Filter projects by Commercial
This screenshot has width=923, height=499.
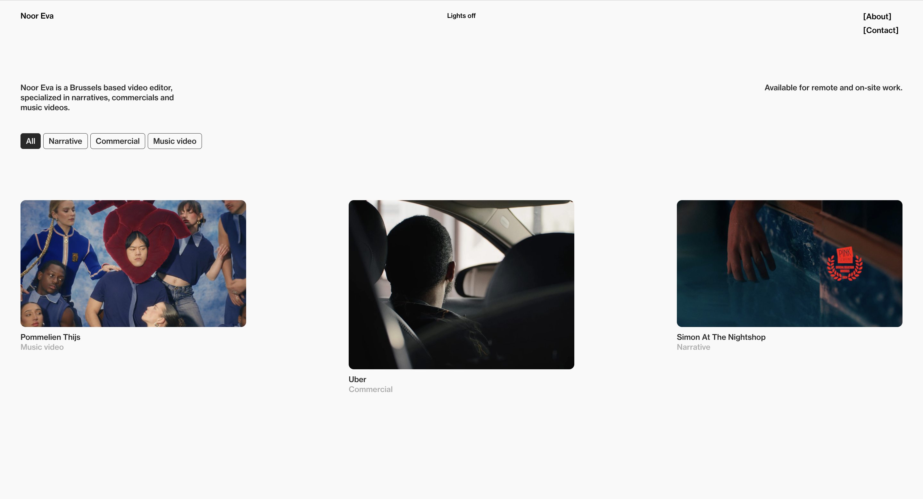(x=118, y=141)
